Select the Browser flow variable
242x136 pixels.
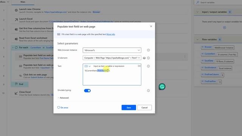pos(218,48)
